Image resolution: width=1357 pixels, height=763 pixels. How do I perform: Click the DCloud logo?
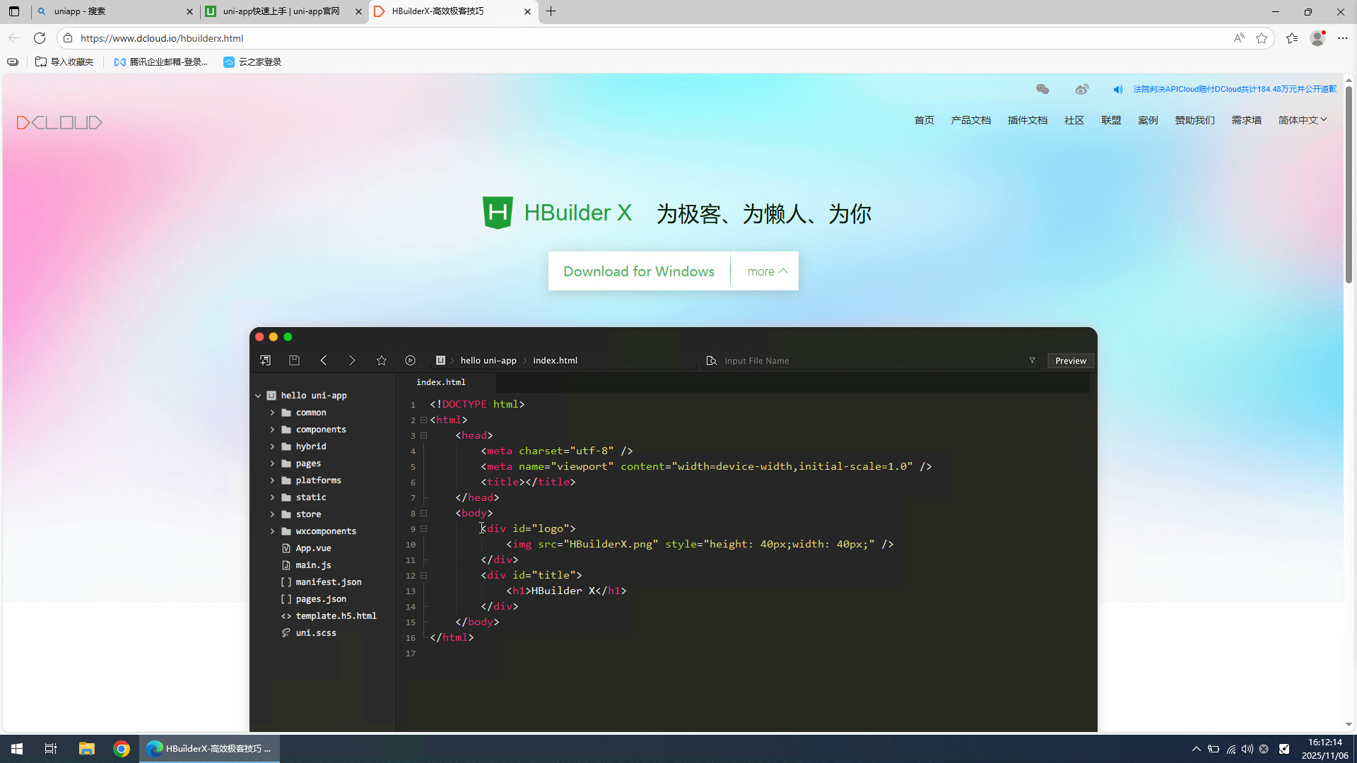[x=59, y=123]
